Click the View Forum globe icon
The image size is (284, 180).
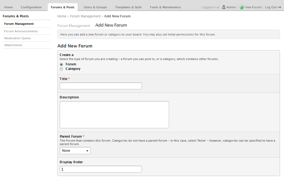(x=242, y=7)
